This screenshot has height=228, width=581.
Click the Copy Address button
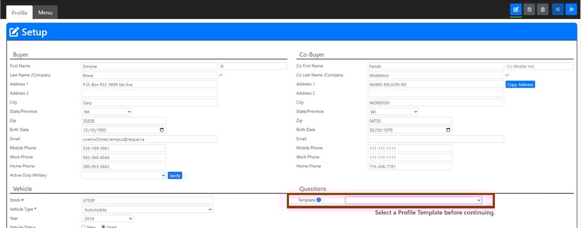click(520, 84)
